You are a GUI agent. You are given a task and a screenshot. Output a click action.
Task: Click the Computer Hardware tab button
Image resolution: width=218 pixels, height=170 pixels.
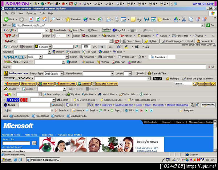click(x=105, y=84)
